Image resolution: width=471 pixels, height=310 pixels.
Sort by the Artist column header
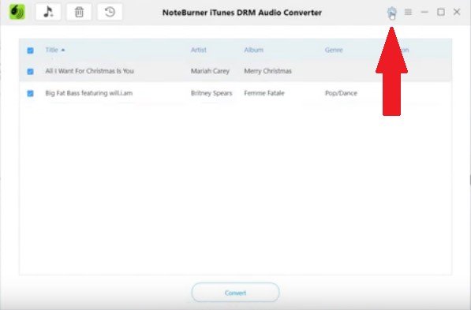tap(199, 50)
